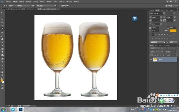Switch to the 历史记录 history tab

(167, 45)
